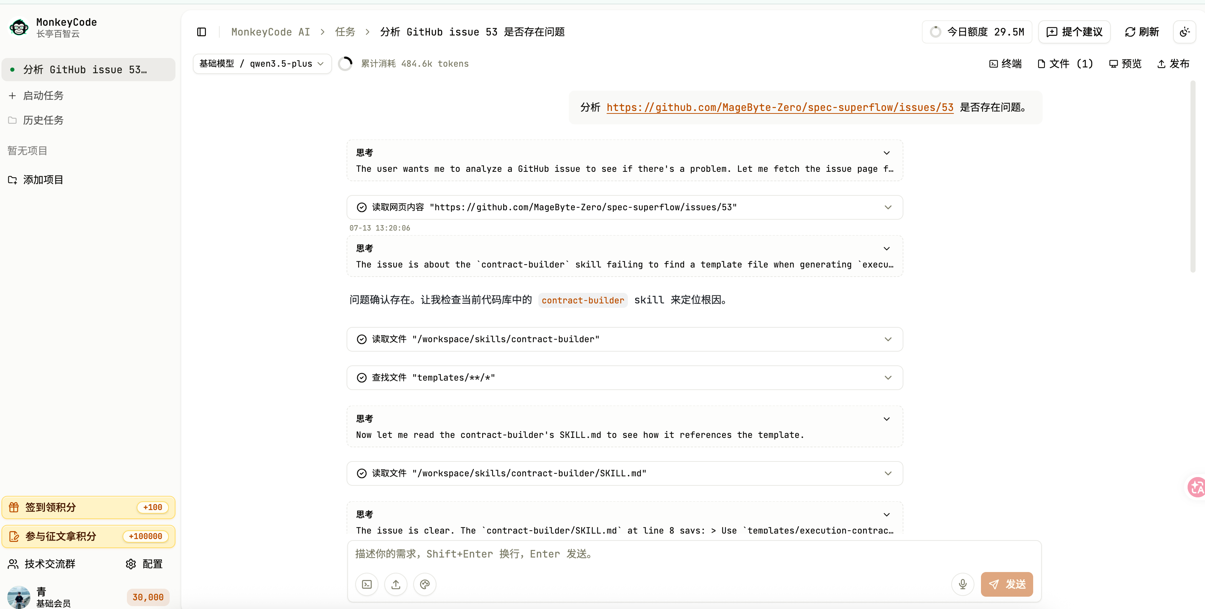Click the 基础会员 membership label
Viewport: 1205px width, 609px height.
pos(54,604)
